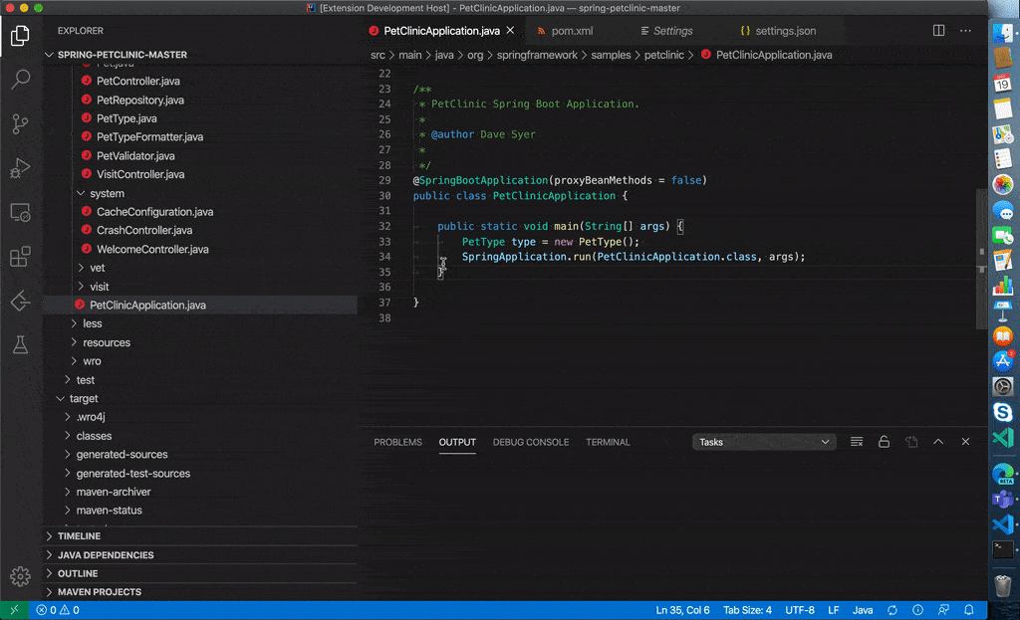Open the editor More Actions ellipsis

point(965,31)
